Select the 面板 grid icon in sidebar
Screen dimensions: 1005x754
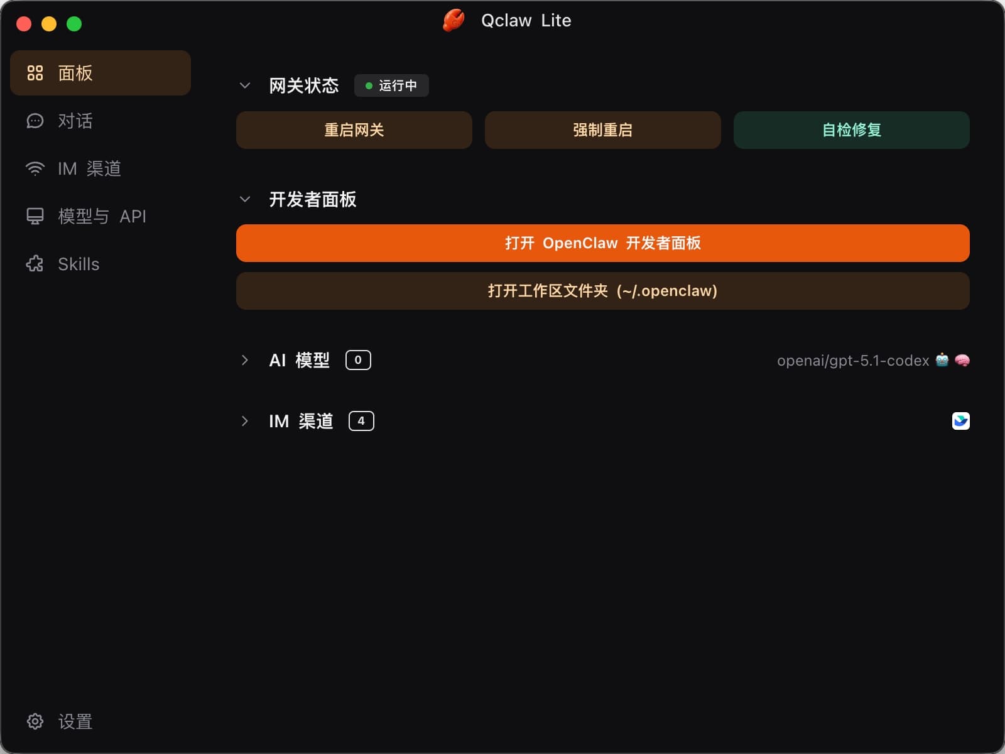[x=36, y=72]
